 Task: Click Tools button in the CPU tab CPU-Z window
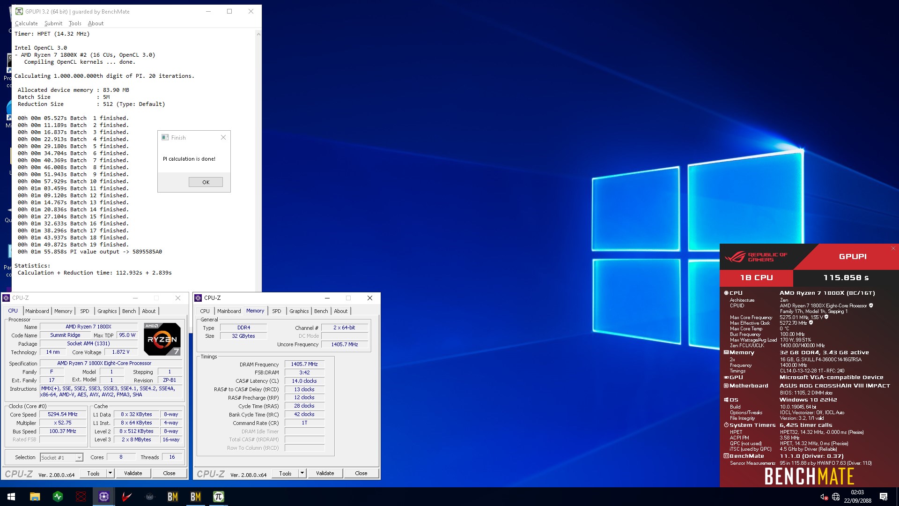(93, 473)
